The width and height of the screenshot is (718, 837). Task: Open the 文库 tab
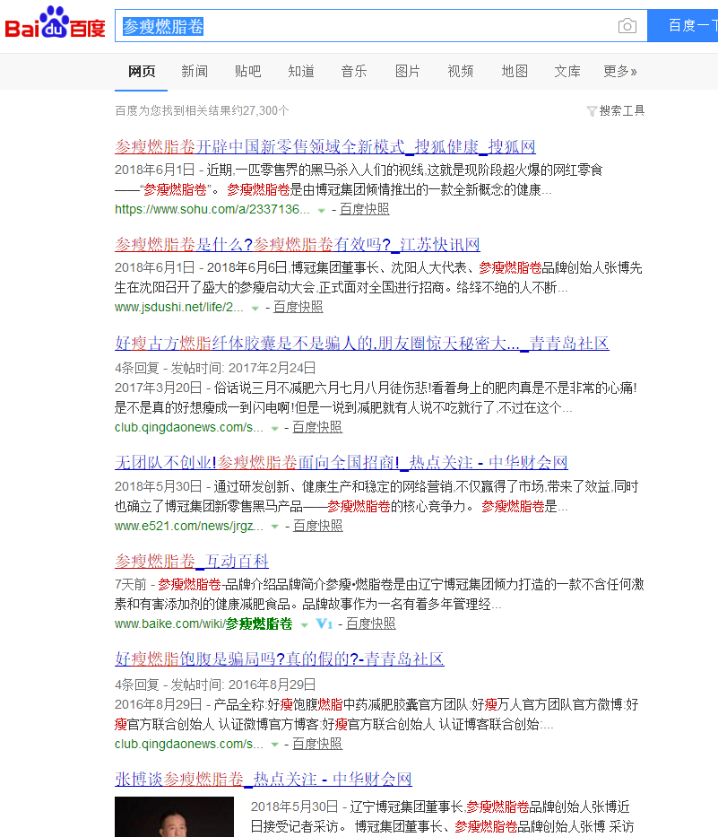[x=567, y=71]
